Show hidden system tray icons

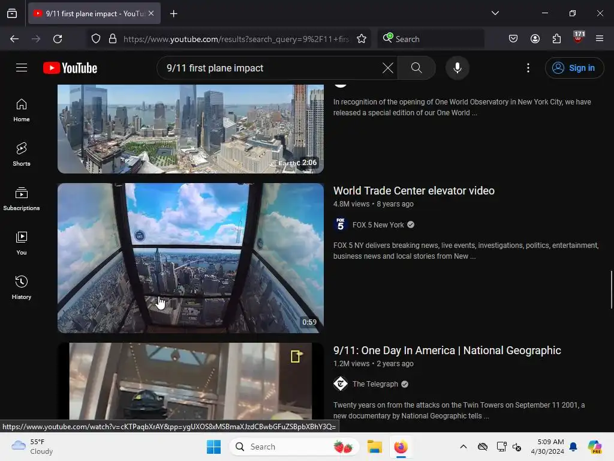463,447
